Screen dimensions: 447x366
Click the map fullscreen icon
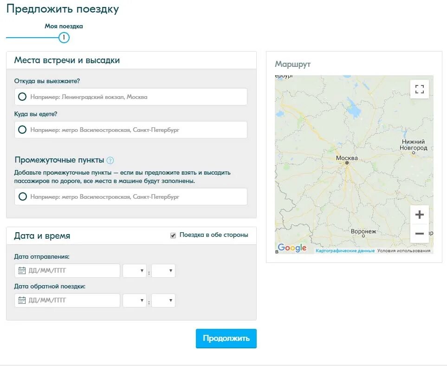[x=420, y=89]
